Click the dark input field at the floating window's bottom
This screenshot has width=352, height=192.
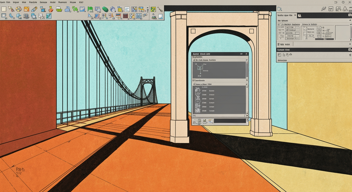point(230,121)
